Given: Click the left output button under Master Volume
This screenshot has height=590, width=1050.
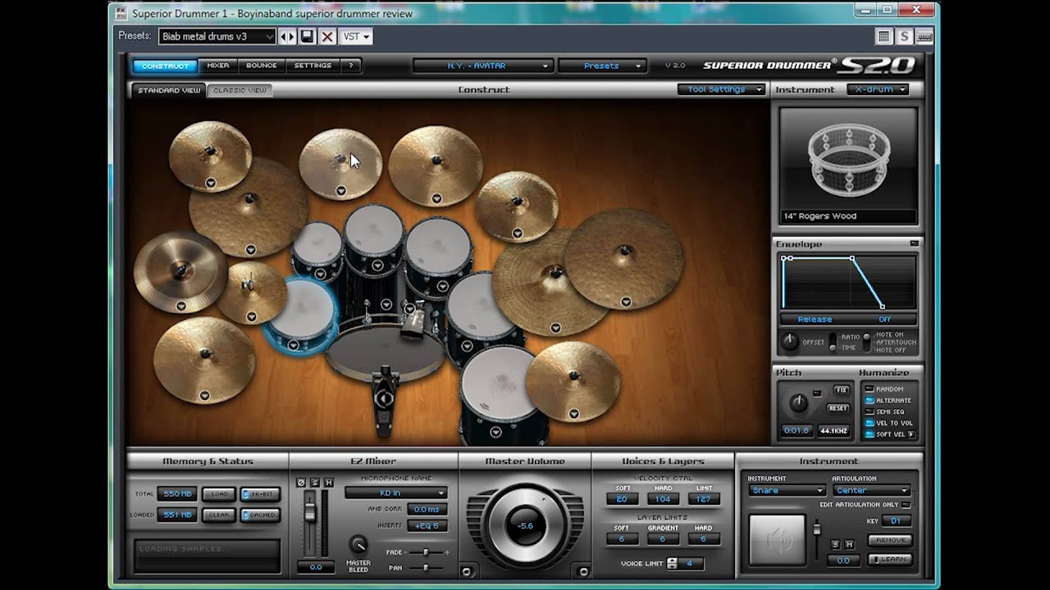Looking at the screenshot, I should [x=466, y=570].
